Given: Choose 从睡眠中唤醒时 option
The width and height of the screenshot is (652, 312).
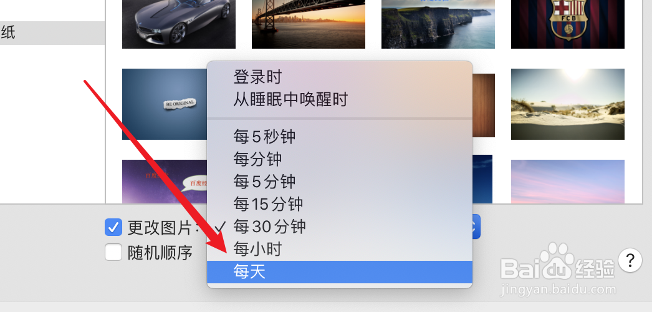Looking at the screenshot, I should 340,100.
